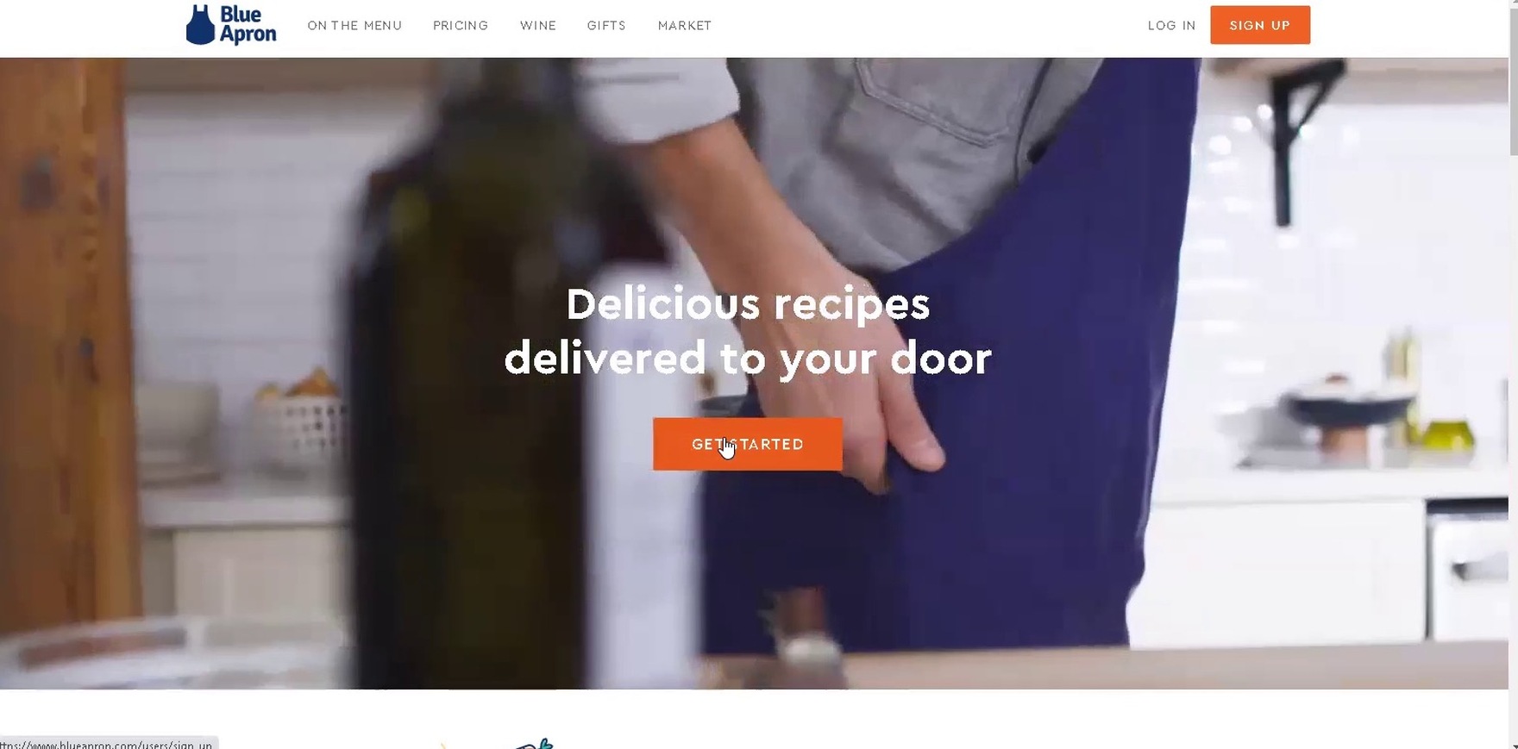Click the vertical scrollbar thumb
Screen dimensions: 1518x749
click(x=1513, y=78)
